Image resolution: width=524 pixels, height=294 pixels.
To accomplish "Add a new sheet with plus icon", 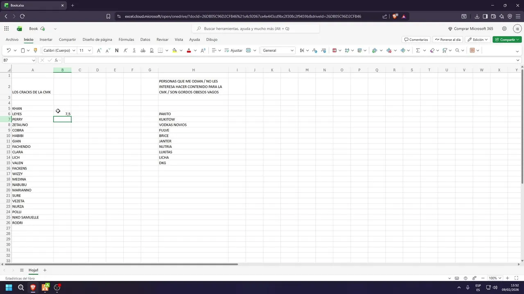I will (45, 270).
